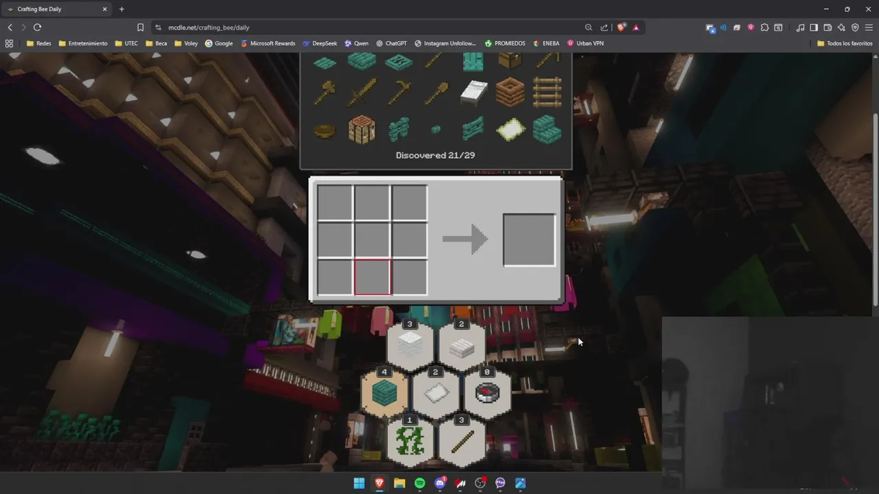
Task: Open Brave Rewards triangle icon
Action: [636, 27]
